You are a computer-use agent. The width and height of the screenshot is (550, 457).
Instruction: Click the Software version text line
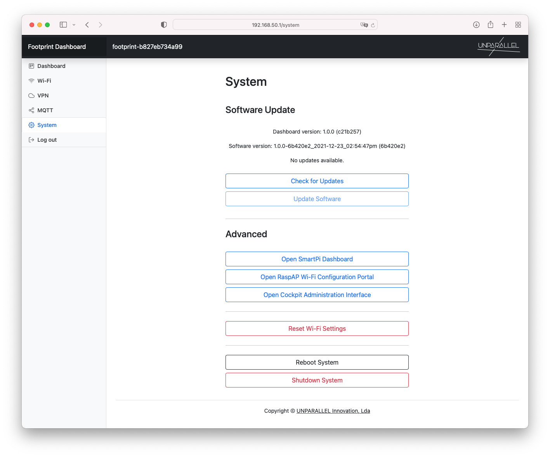(317, 146)
